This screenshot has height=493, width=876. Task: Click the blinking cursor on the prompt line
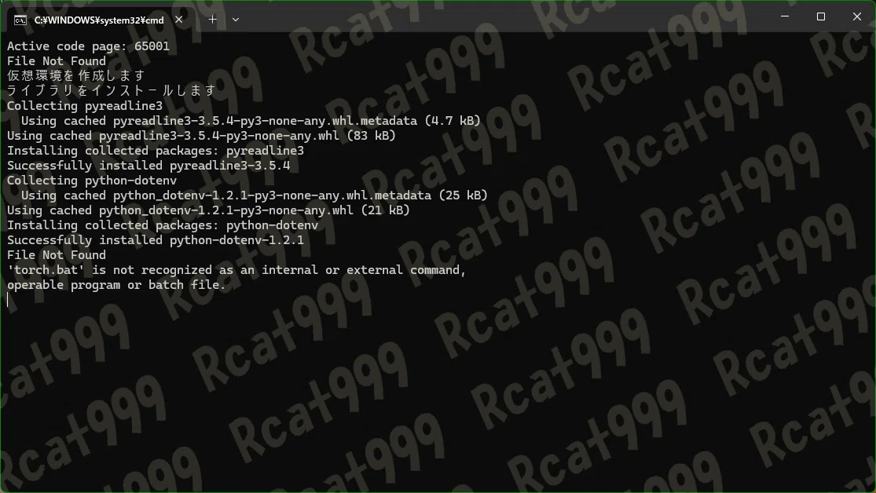pyautogui.click(x=8, y=300)
